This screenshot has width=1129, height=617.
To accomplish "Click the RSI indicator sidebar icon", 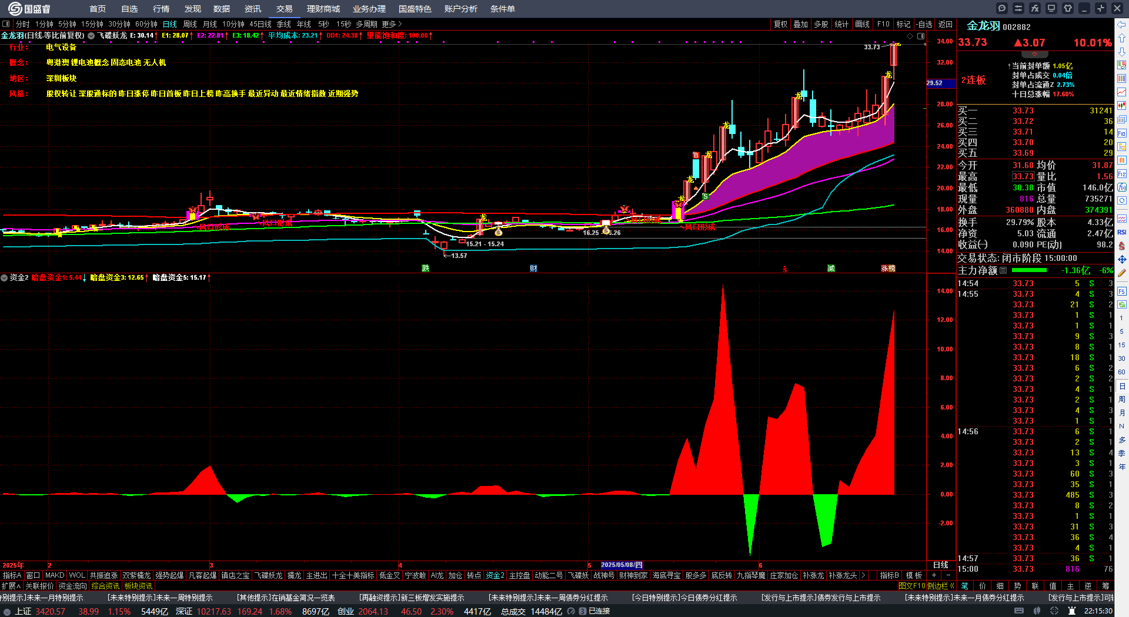I will (1122, 232).
